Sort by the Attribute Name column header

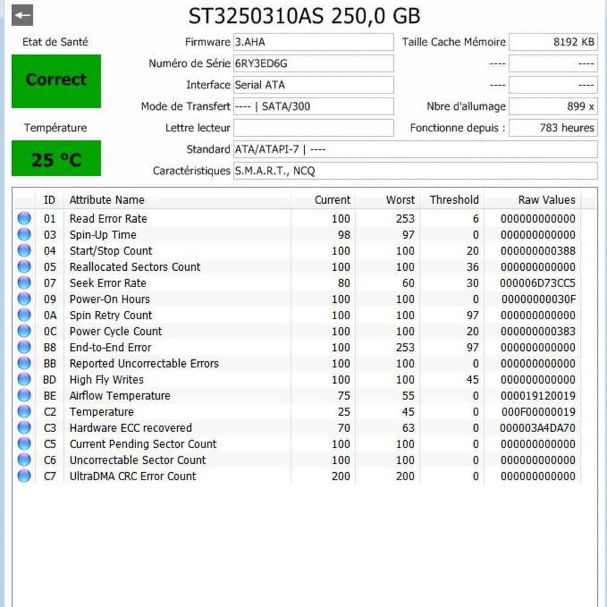pos(107,200)
